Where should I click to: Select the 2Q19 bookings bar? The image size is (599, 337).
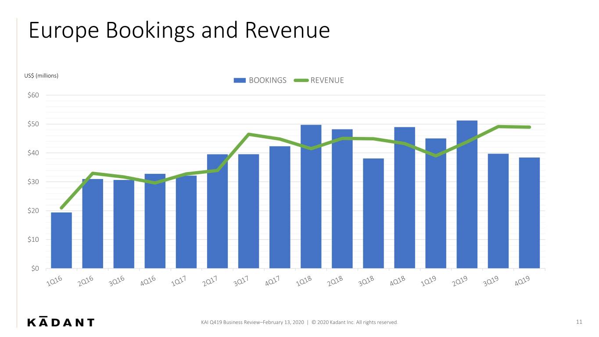click(467, 194)
